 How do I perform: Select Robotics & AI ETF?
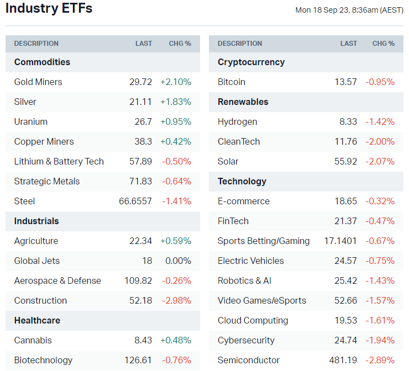[244, 280]
